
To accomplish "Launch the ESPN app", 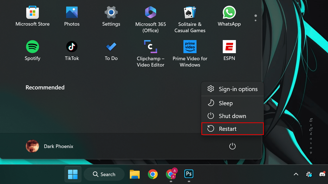I will 229,51.
